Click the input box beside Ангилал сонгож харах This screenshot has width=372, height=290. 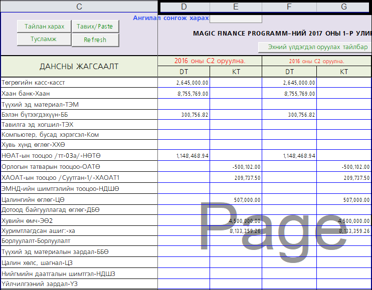(236, 19)
